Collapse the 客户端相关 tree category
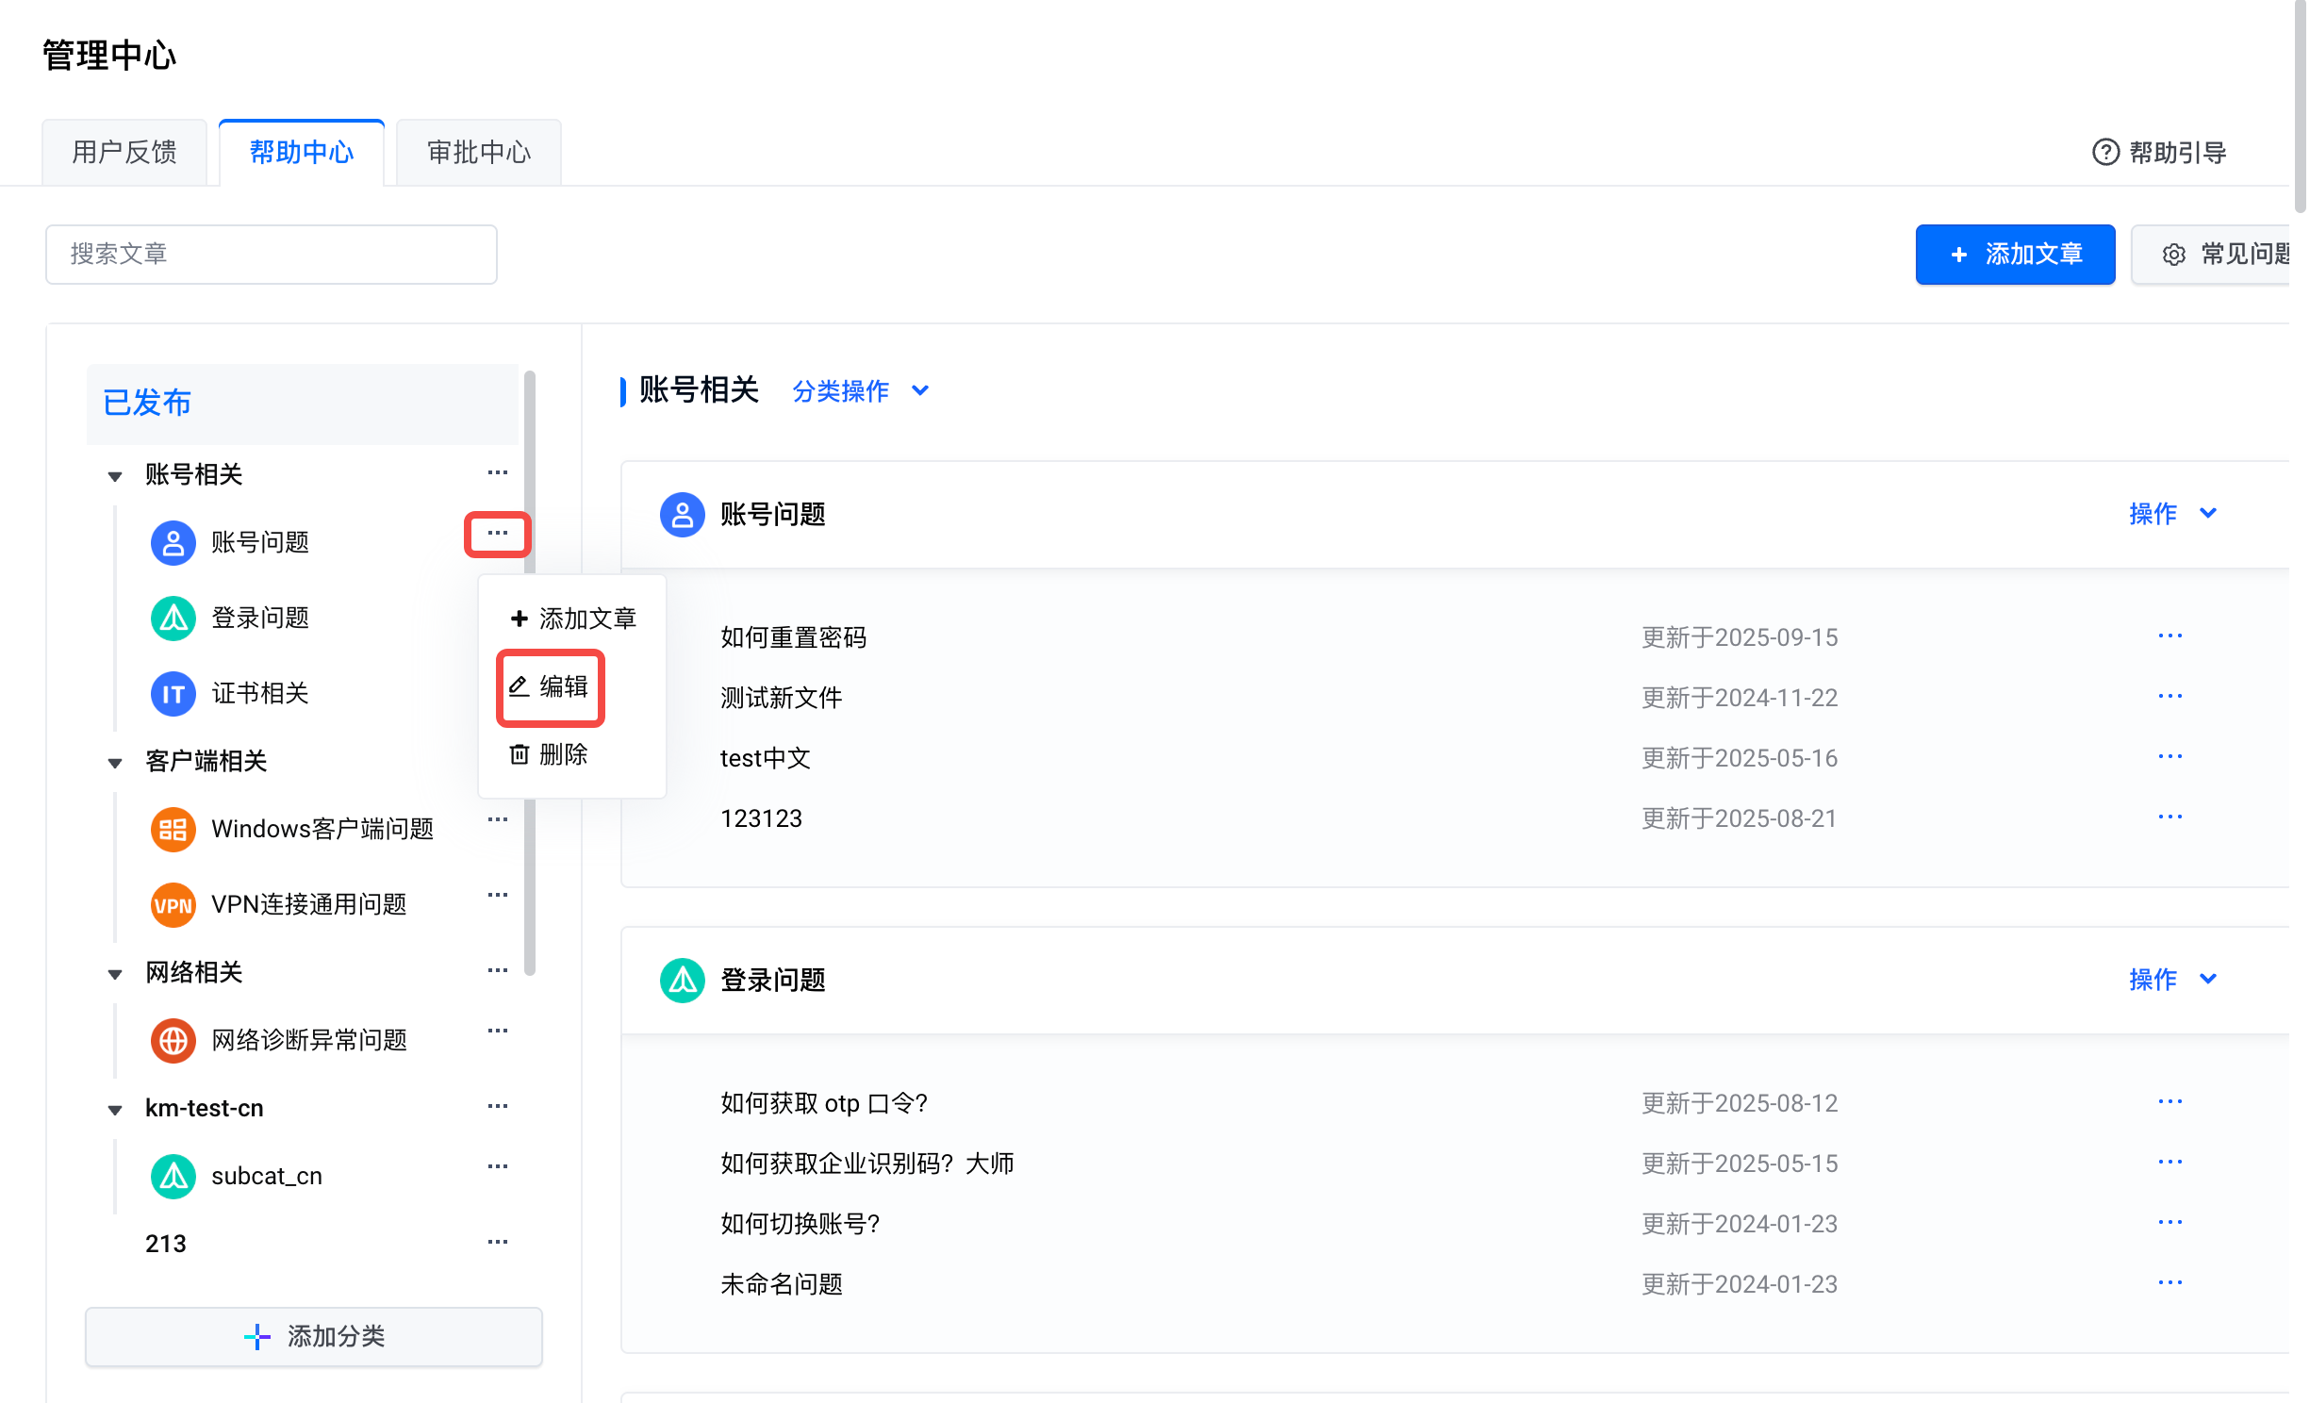The height and width of the screenshot is (1403, 2310). click(115, 762)
